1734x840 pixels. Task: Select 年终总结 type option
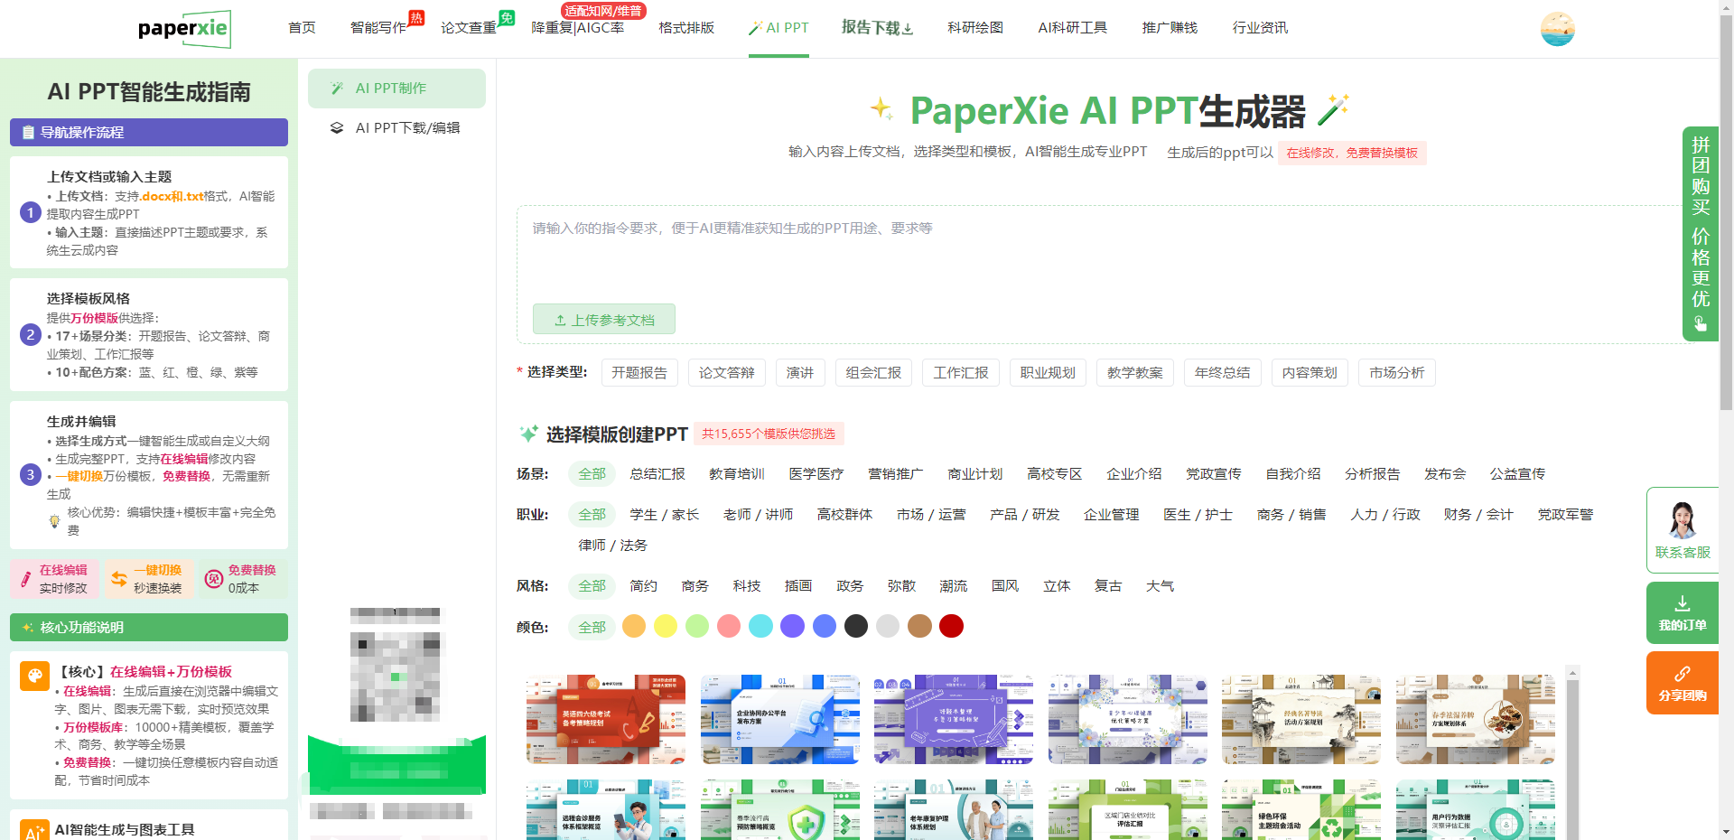(x=1222, y=373)
